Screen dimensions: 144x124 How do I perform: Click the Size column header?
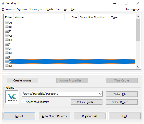(x=71, y=17)
